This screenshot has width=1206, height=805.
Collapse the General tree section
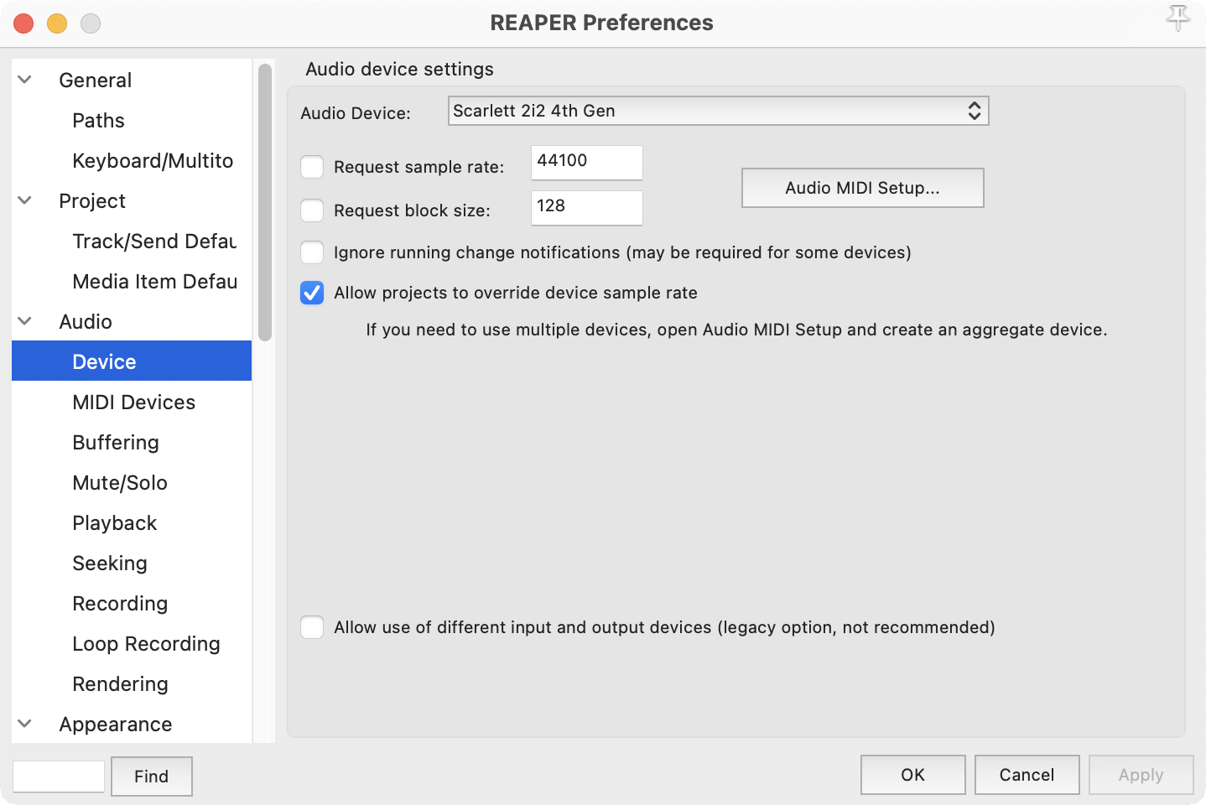(x=25, y=80)
